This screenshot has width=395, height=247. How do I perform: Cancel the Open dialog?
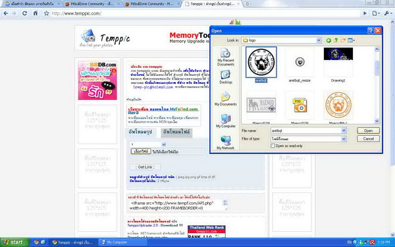(368, 138)
